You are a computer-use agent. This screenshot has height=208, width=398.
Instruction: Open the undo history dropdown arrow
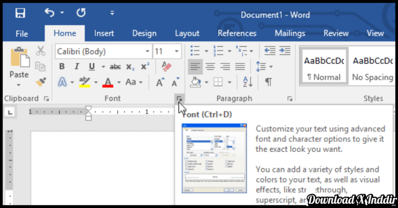[x=62, y=12]
